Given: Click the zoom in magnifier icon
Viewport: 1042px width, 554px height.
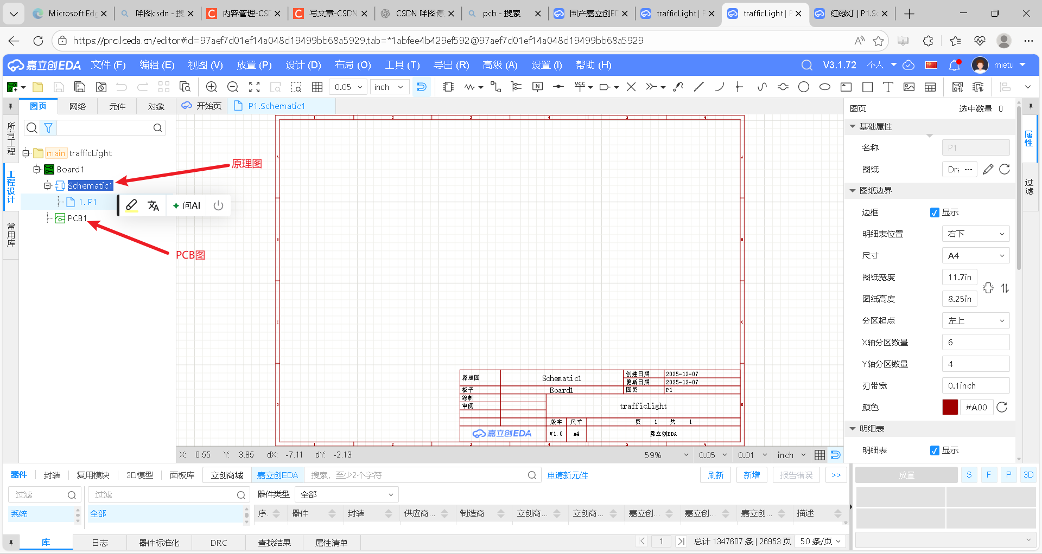Looking at the screenshot, I should click(x=212, y=87).
